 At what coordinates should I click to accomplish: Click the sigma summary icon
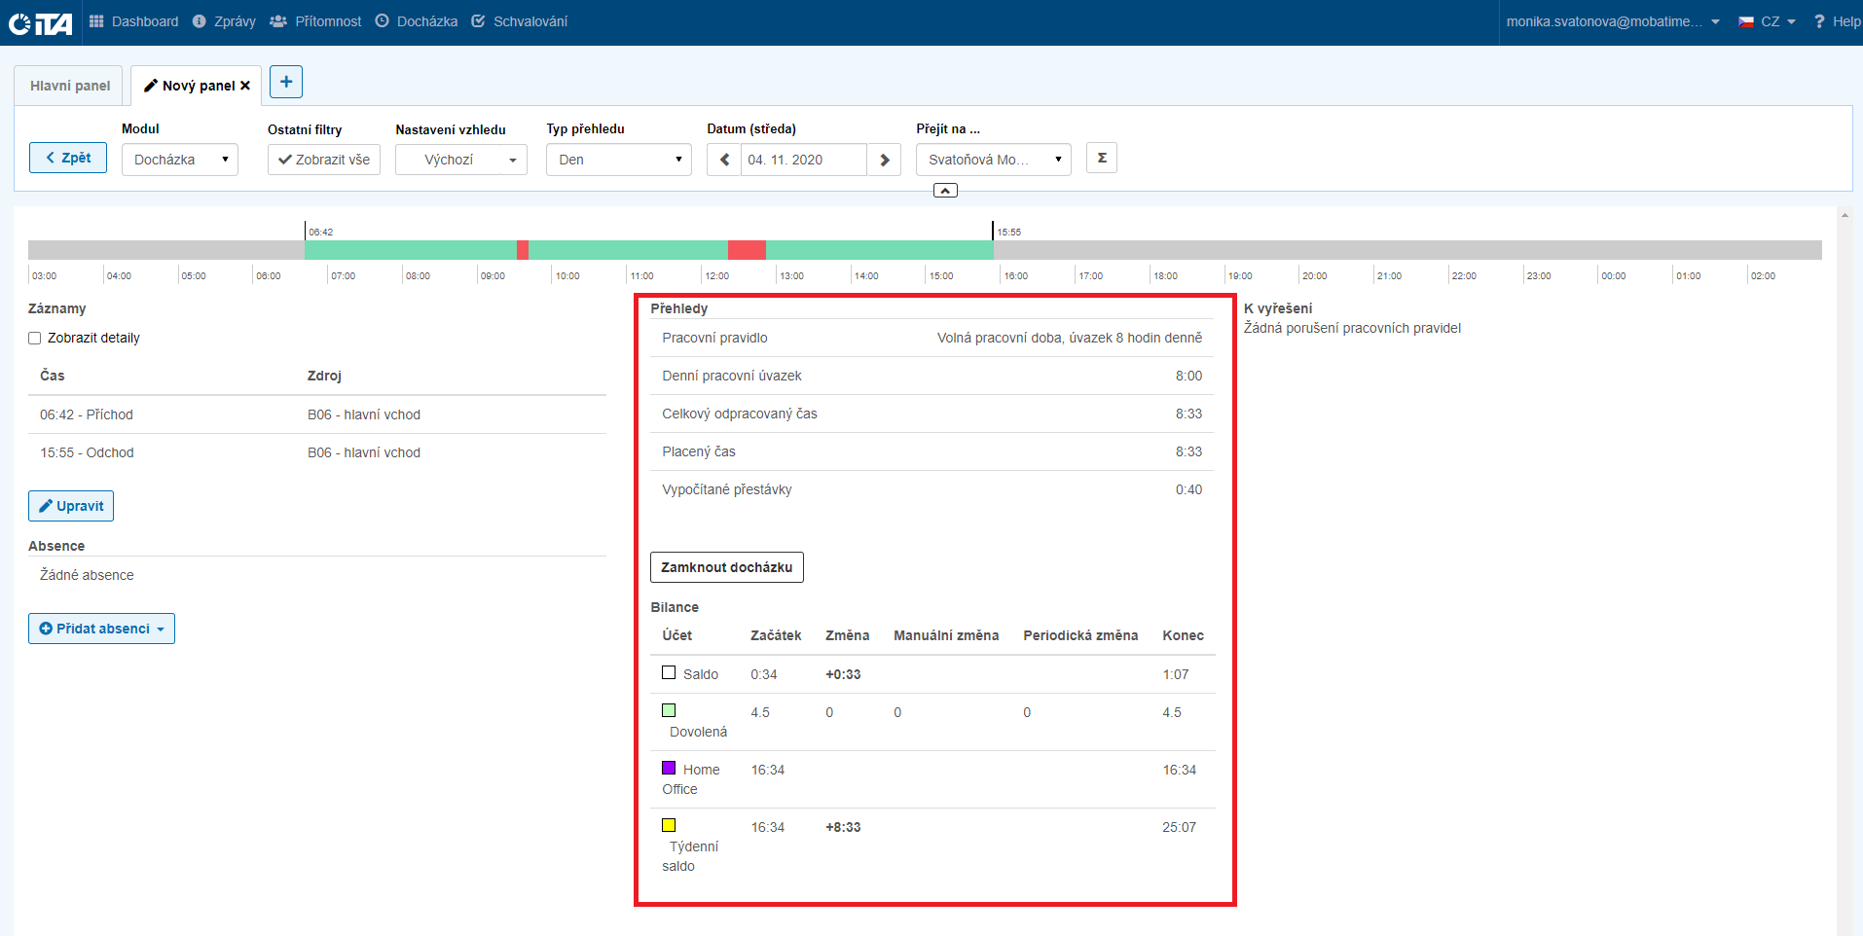coord(1102,158)
